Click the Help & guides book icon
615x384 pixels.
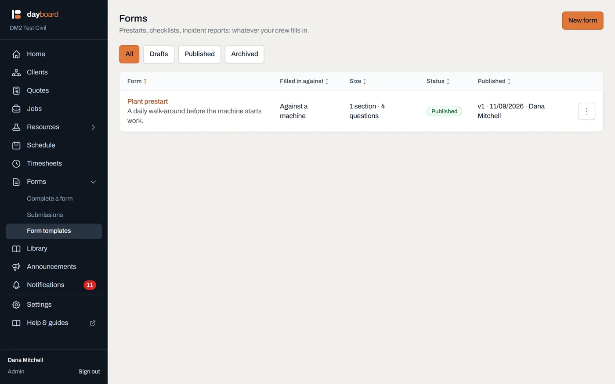[16, 323]
